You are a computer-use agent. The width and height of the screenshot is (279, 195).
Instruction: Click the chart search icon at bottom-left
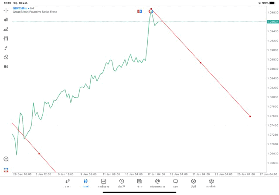(6, 159)
